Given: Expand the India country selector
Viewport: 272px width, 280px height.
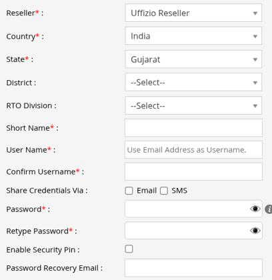Looking at the screenshot, I should tap(193, 36).
